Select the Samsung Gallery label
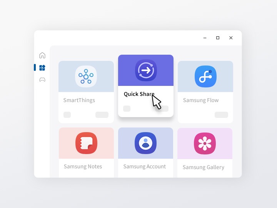This screenshot has width=277, height=208. (203, 167)
